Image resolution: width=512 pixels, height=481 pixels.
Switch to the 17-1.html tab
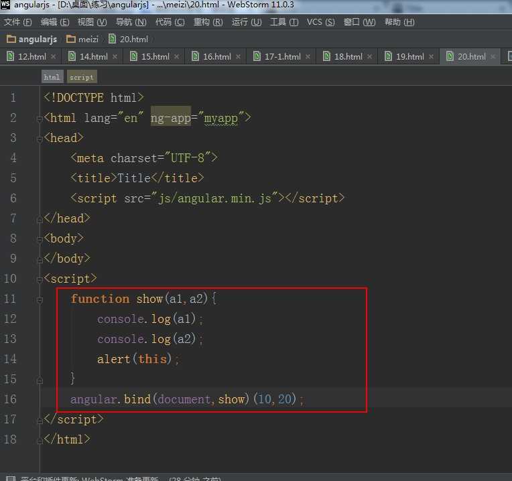tap(282, 56)
